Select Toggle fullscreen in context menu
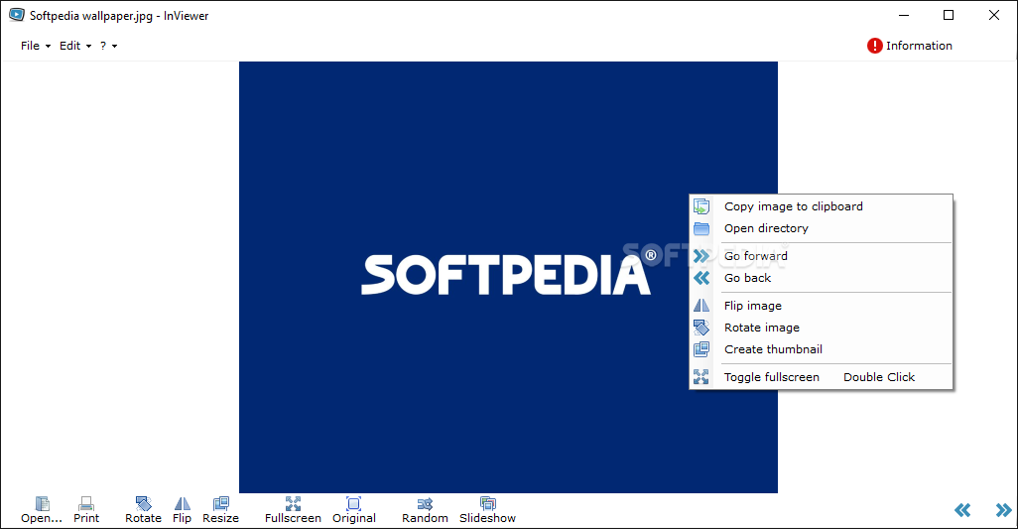Viewport: 1018px width, 529px height. coord(822,377)
